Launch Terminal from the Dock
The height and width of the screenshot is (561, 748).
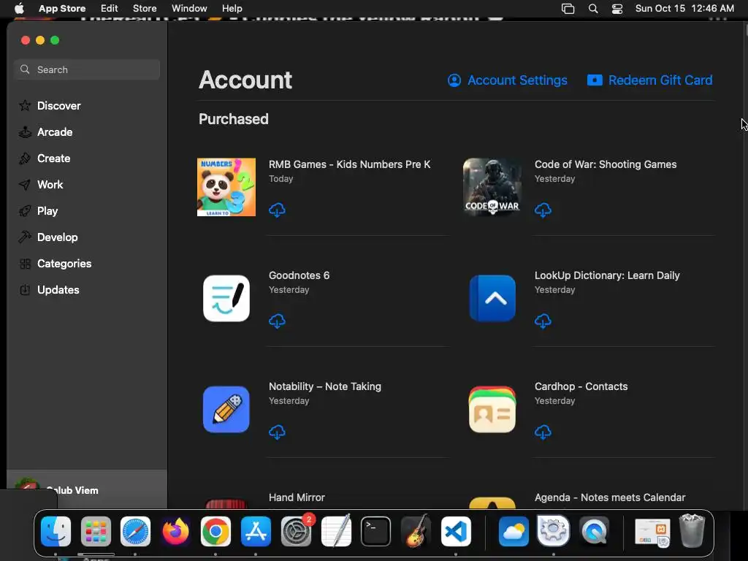[376, 531]
